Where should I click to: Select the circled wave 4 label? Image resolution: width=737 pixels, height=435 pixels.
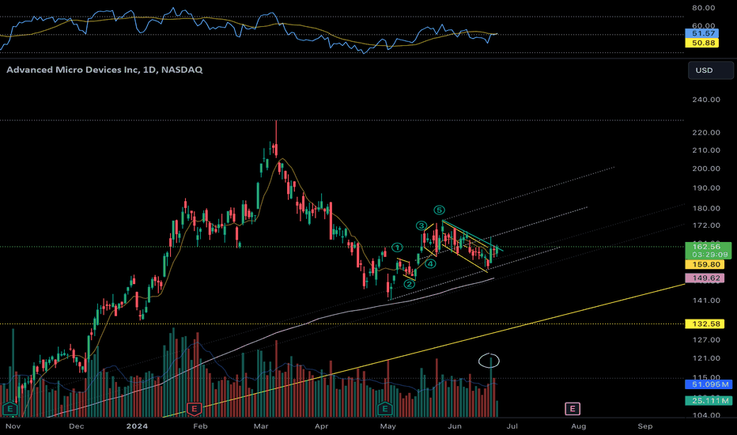(430, 264)
